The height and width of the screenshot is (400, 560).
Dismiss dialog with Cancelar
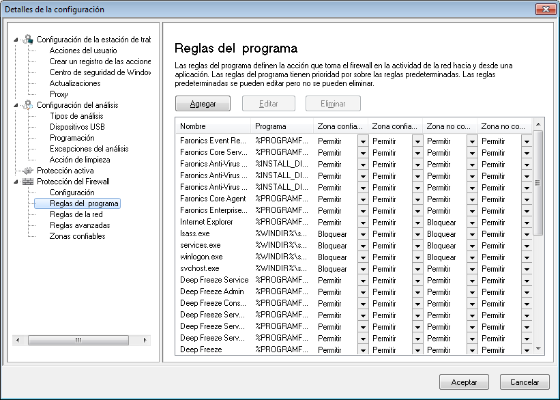(525, 382)
